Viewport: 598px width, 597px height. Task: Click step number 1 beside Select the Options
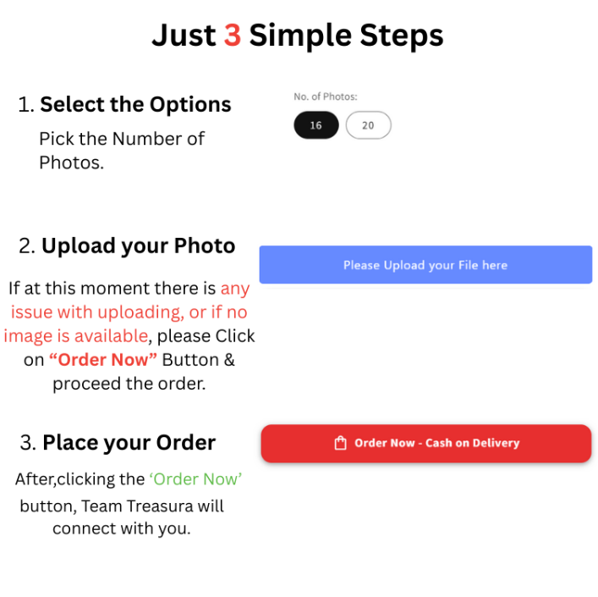[x=26, y=105]
